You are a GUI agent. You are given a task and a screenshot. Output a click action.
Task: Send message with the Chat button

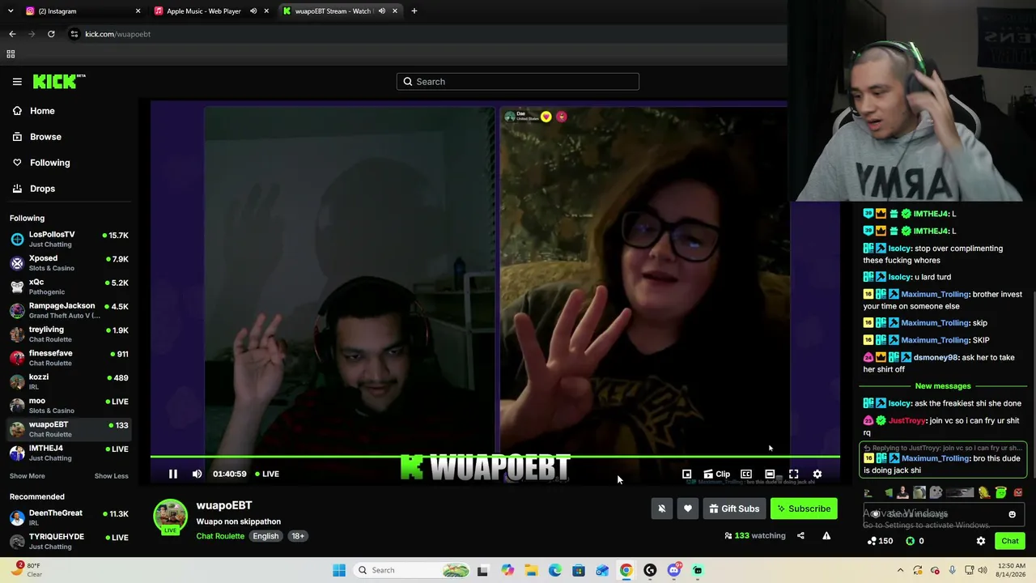[1009, 541]
